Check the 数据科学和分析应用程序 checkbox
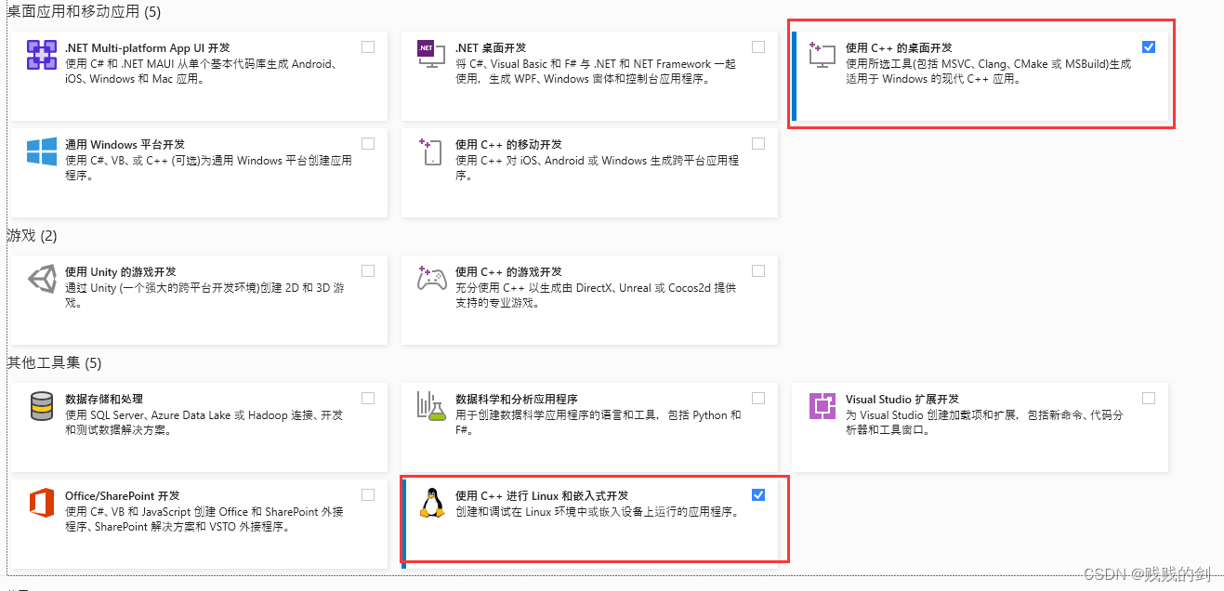Viewport: 1224px width, 591px height. (758, 399)
